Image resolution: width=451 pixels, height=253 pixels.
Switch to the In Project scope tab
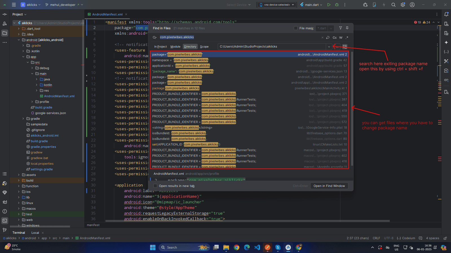tap(160, 47)
